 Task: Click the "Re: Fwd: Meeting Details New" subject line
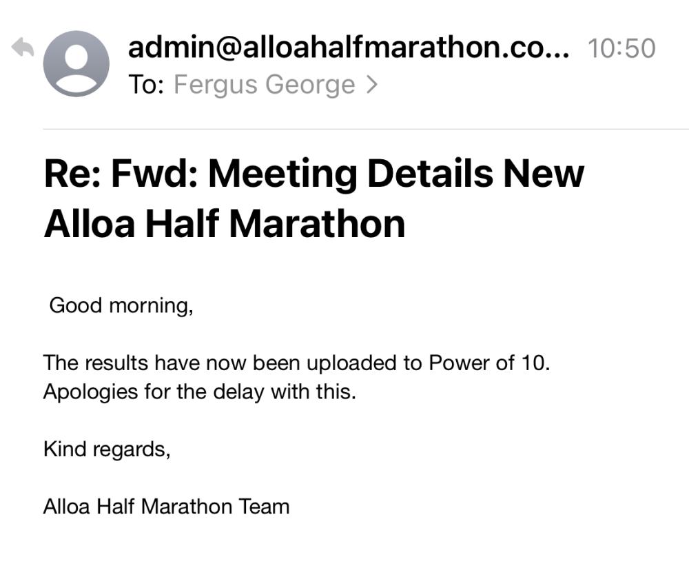click(x=314, y=174)
